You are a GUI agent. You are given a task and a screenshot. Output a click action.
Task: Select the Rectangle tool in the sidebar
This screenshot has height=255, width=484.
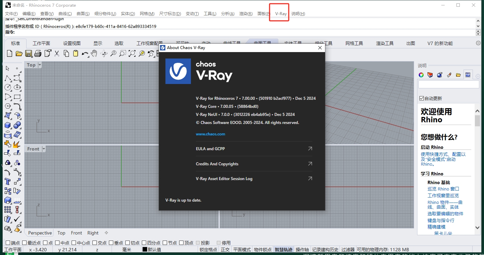point(17,97)
